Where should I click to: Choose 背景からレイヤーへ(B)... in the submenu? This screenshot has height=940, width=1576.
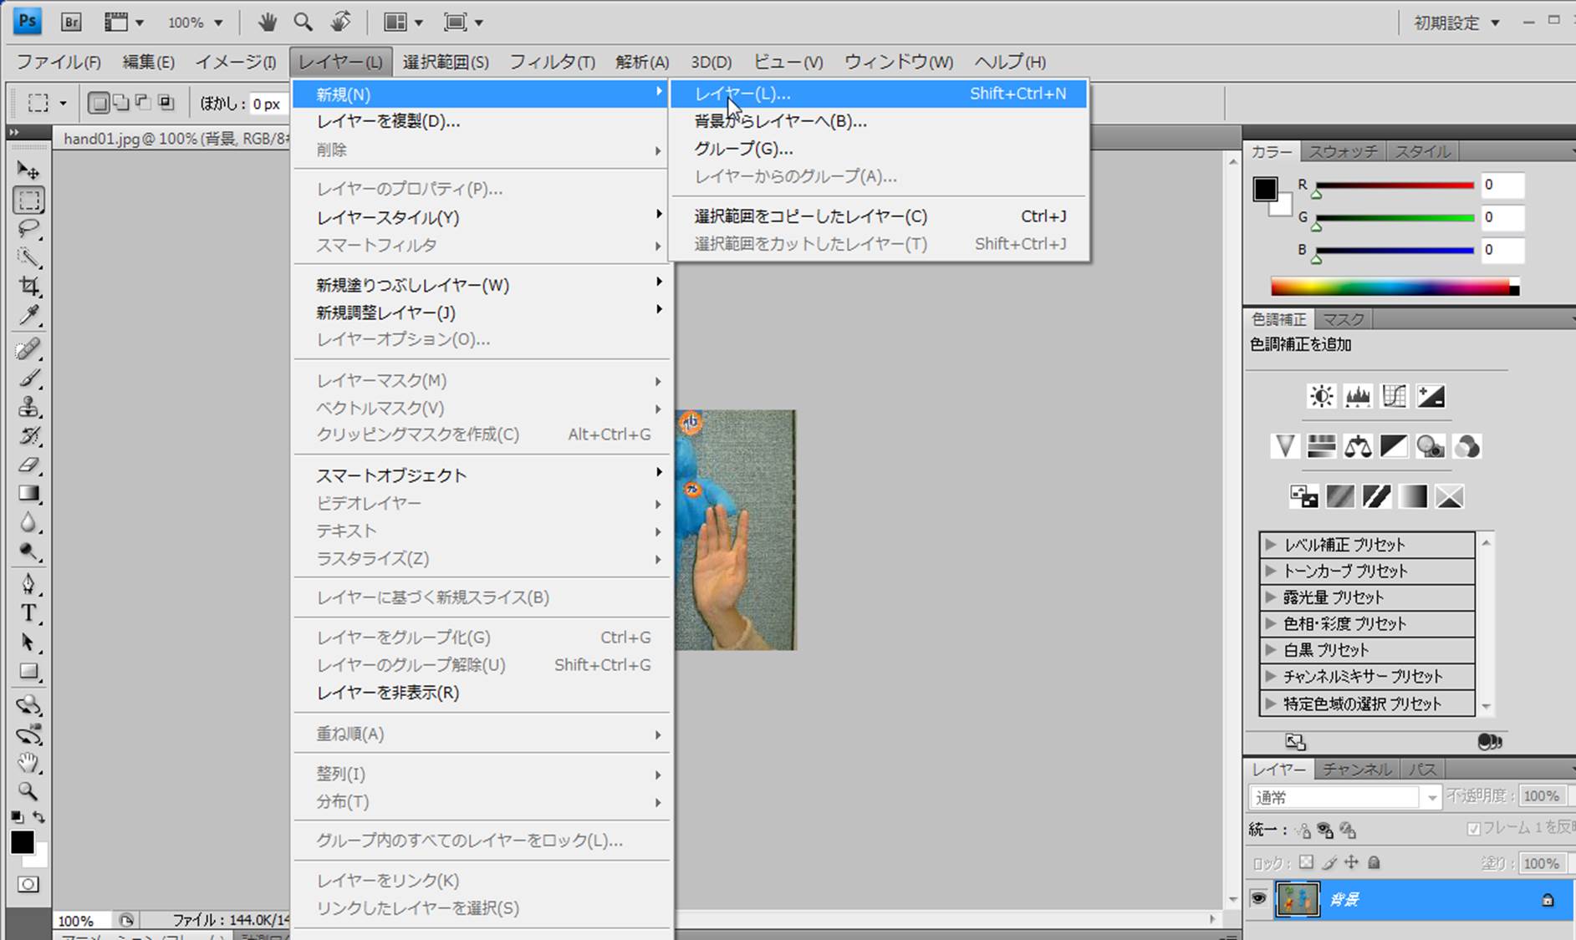(x=780, y=121)
